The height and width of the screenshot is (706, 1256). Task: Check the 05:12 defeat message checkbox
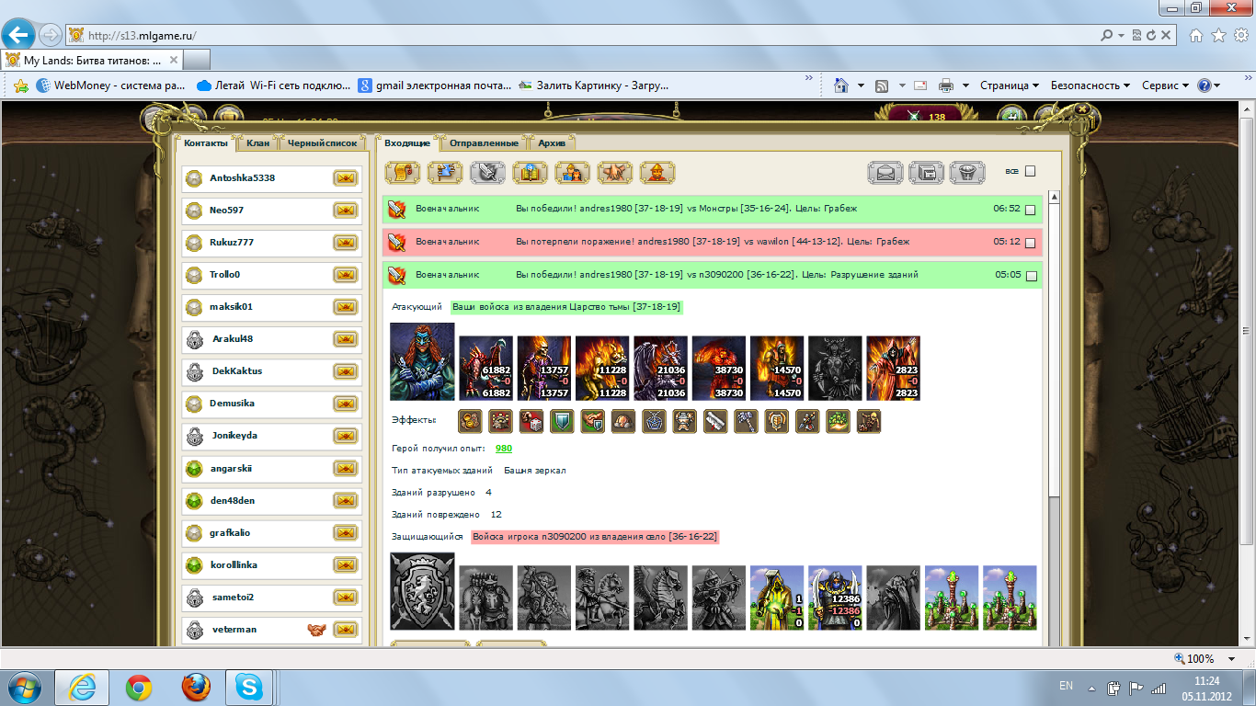pos(1030,244)
